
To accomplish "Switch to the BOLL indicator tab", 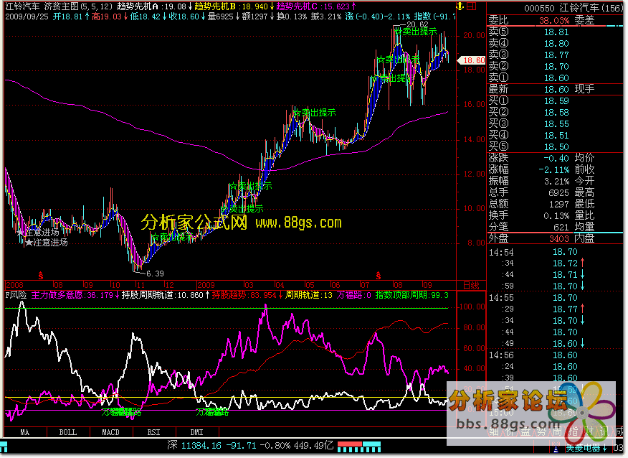I will (67, 432).
